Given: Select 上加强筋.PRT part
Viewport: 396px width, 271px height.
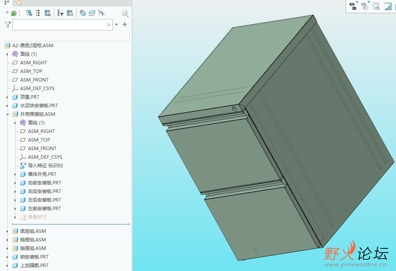Looking at the screenshot, I should tap(34, 266).
